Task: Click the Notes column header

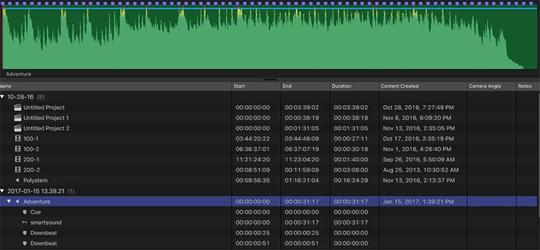Action: click(528, 86)
